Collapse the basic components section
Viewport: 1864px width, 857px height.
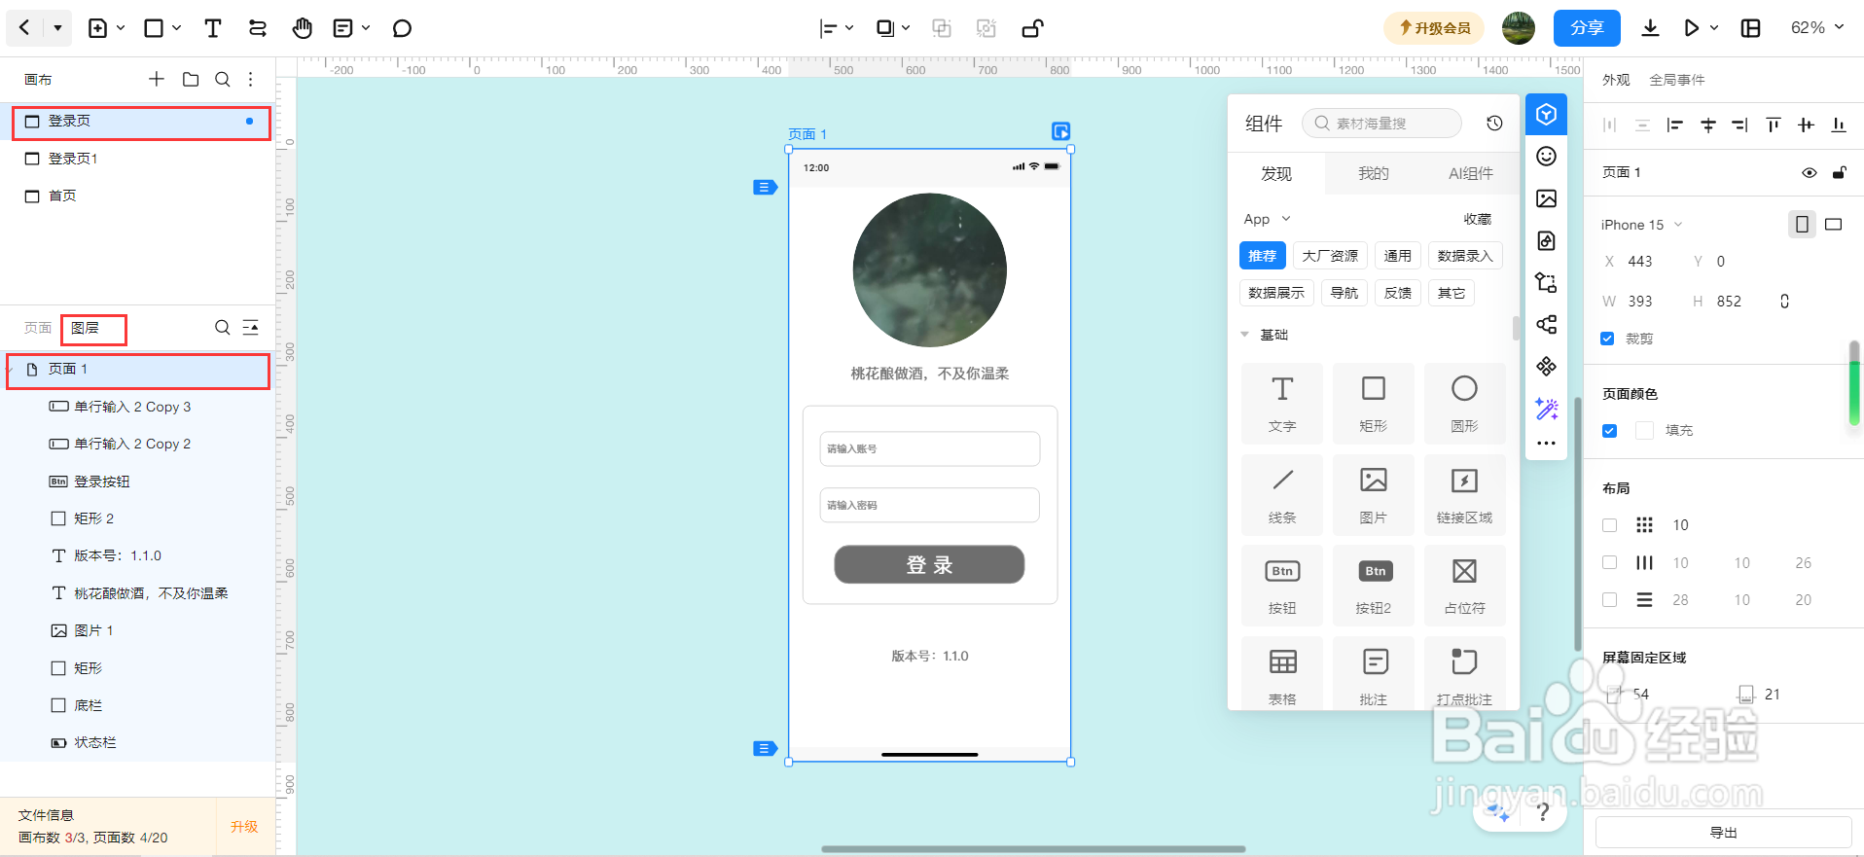click(x=1244, y=335)
